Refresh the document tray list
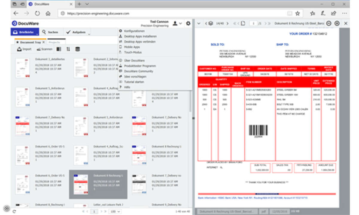Screen dimensions: 359x215 (x=14, y=211)
